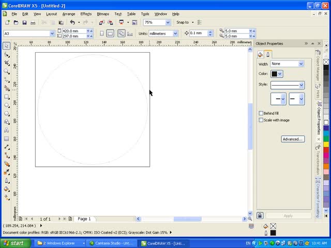Enable the Scale with image checkbox
This screenshot has height=248, width=331.
261,120
